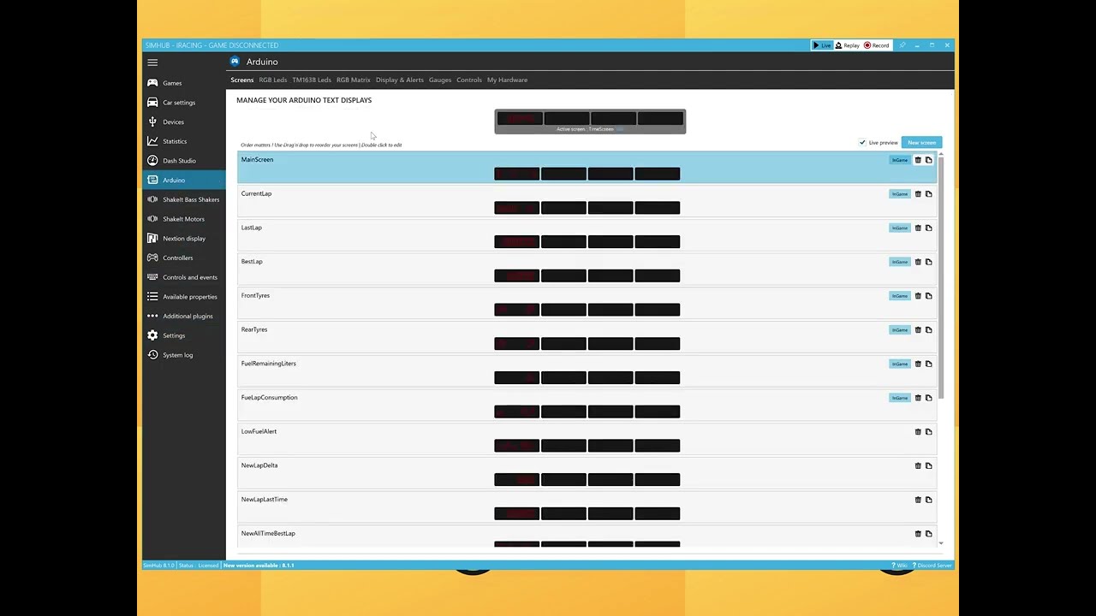Click the New screen button
1096x616 pixels.
point(921,143)
